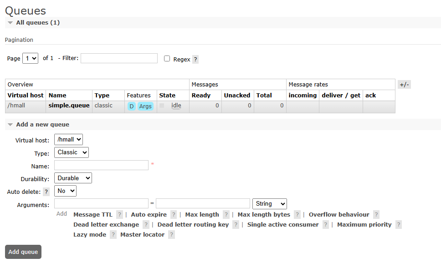Click the help icon next to Regex
441x263 pixels.
pos(195,59)
